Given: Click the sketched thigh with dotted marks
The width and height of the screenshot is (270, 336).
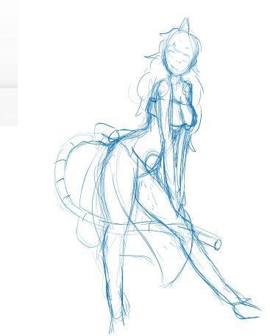Looking at the screenshot, I should pyautogui.click(x=149, y=197).
